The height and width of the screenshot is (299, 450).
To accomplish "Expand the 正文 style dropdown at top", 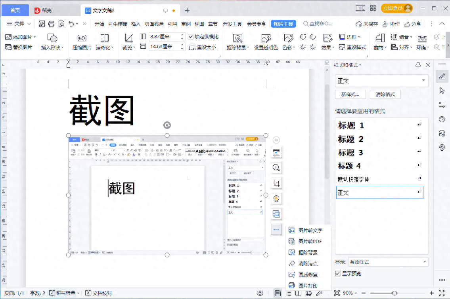I will tap(424, 81).
